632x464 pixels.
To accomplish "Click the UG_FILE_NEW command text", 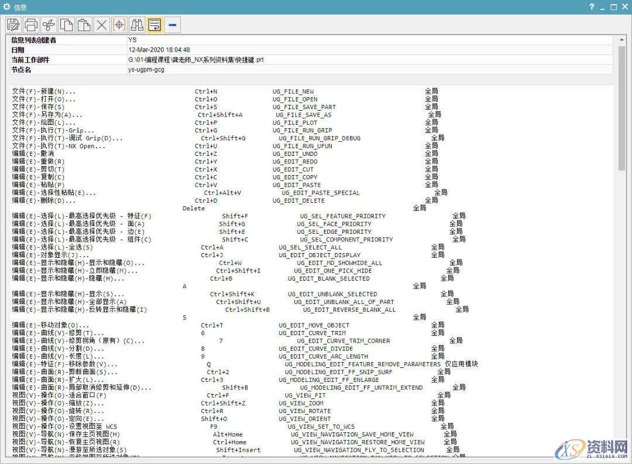I will [293, 91].
